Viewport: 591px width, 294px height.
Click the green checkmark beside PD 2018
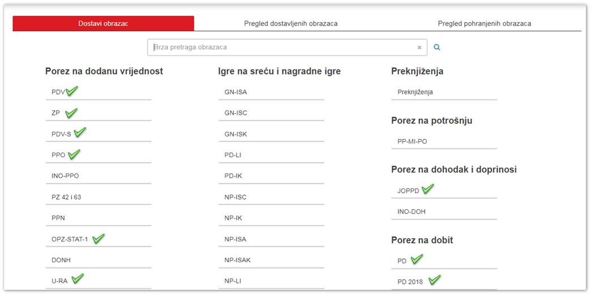pyautogui.click(x=435, y=280)
